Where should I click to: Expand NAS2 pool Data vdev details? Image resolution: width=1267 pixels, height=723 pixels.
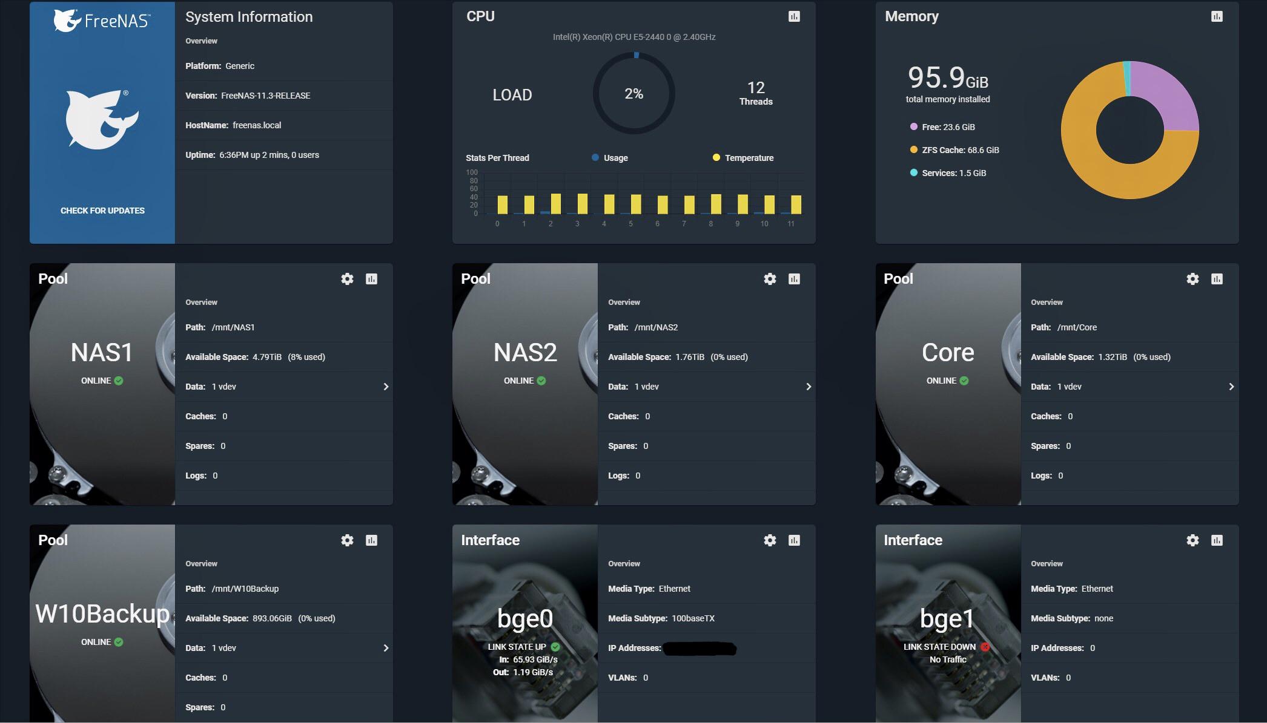807,387
